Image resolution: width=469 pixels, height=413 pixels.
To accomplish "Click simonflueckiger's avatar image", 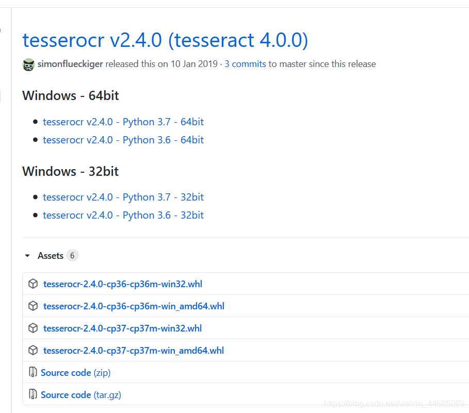I will [28, 64].
